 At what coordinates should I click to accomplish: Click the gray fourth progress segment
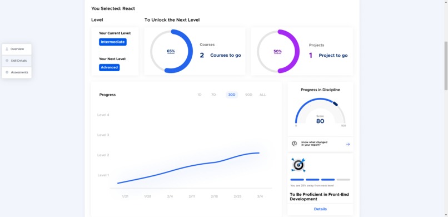(x=343, y=180)
